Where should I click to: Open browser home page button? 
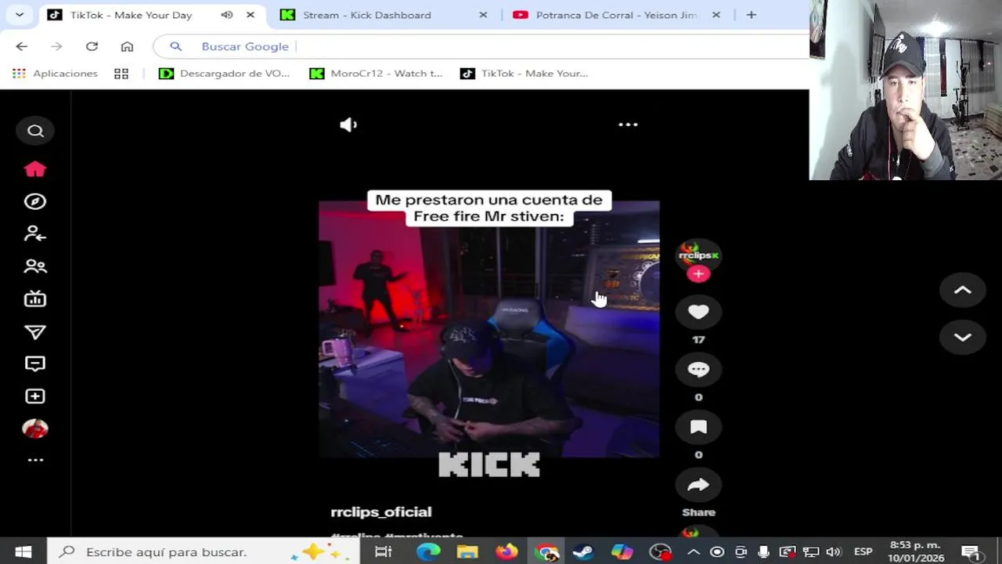[127, 46]
